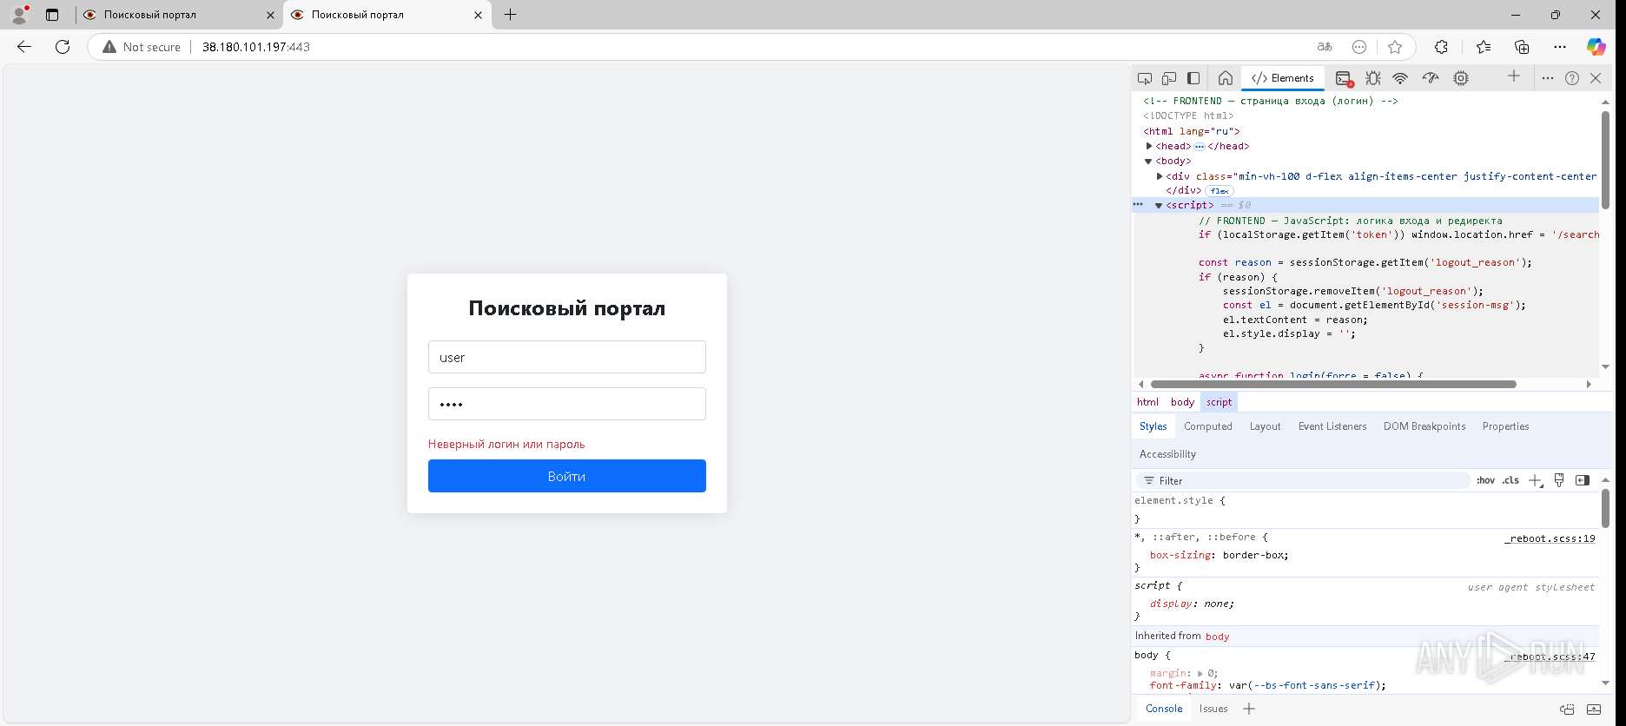1626x726 pixels.
Task: Add new style rule plus icon
Action: tap(1536, 480)
